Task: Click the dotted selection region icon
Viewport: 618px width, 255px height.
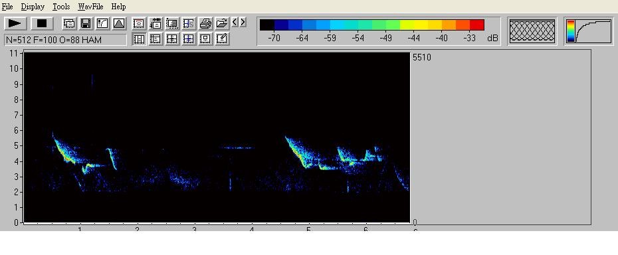Action: click(x=172, y=24)
